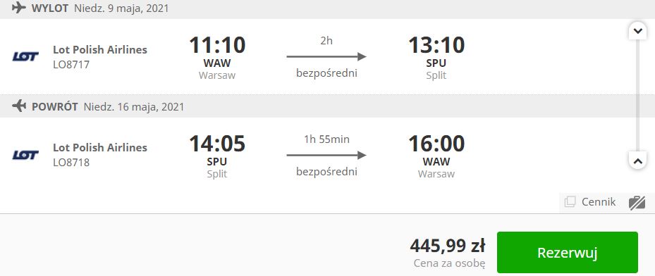Viewport: 655px width, 276px height.
Task: Open the Cennik price list
Action: coord(599,202)
